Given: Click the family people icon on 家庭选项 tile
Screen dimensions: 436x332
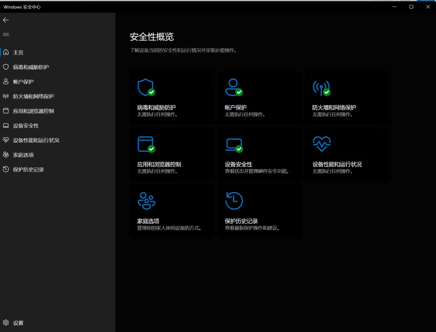Looking at the screenshot, I should coord(146,201).
